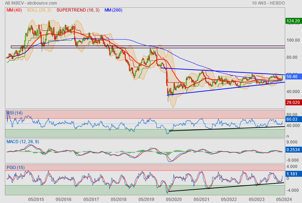Click the "05/2019" date axis label
Screen dimensions: 302x203
(x=146, y=199)
